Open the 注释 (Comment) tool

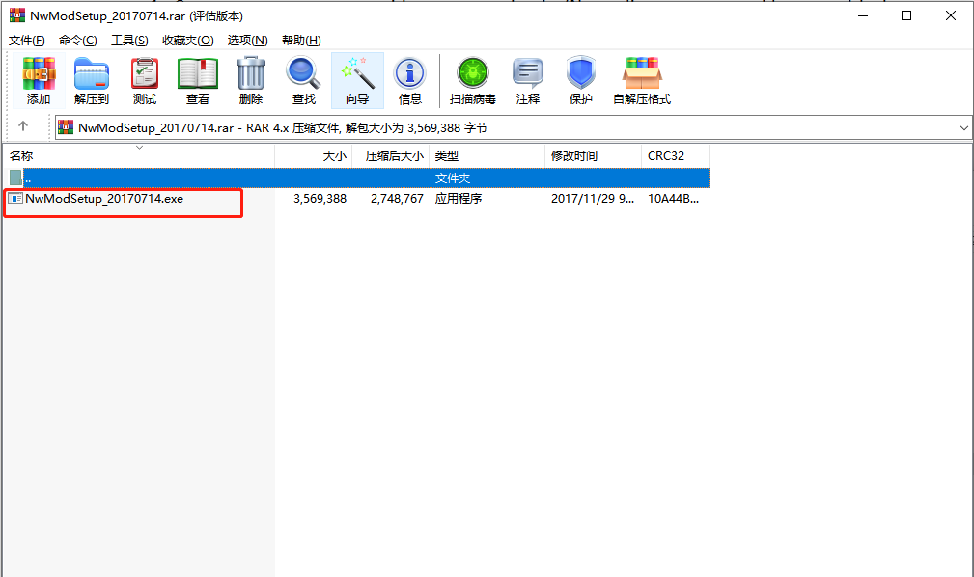tap(528, 81)
